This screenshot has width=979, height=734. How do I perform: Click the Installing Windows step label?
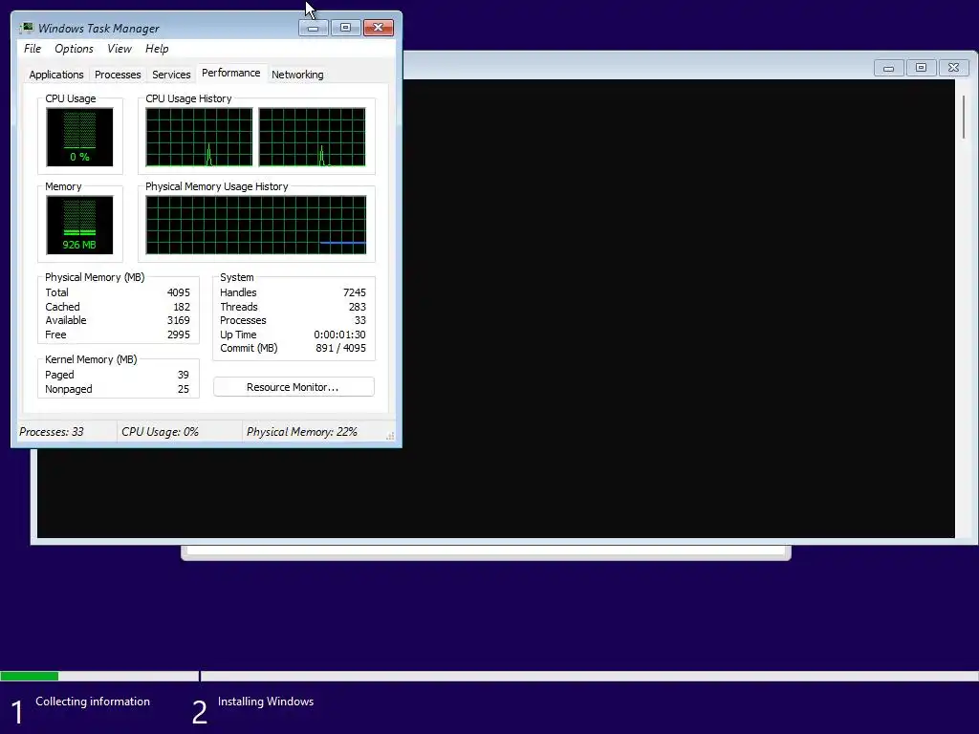click(x=266, y=702)
